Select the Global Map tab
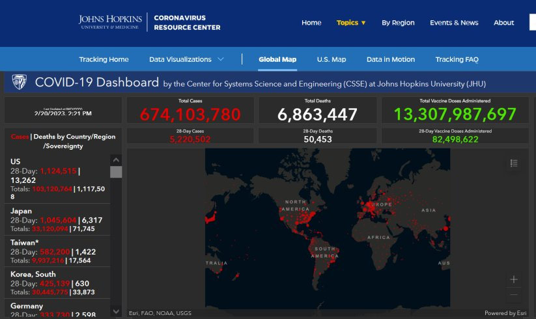 (277, 59)
